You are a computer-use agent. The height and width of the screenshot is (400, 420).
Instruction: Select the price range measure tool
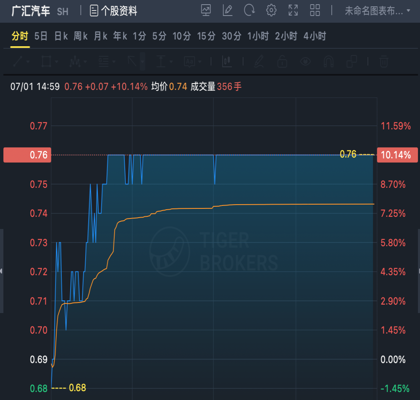pyautogui.click(x=161, y=62)
